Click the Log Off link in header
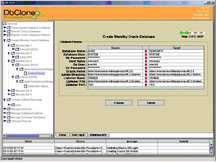 [204, 8]
